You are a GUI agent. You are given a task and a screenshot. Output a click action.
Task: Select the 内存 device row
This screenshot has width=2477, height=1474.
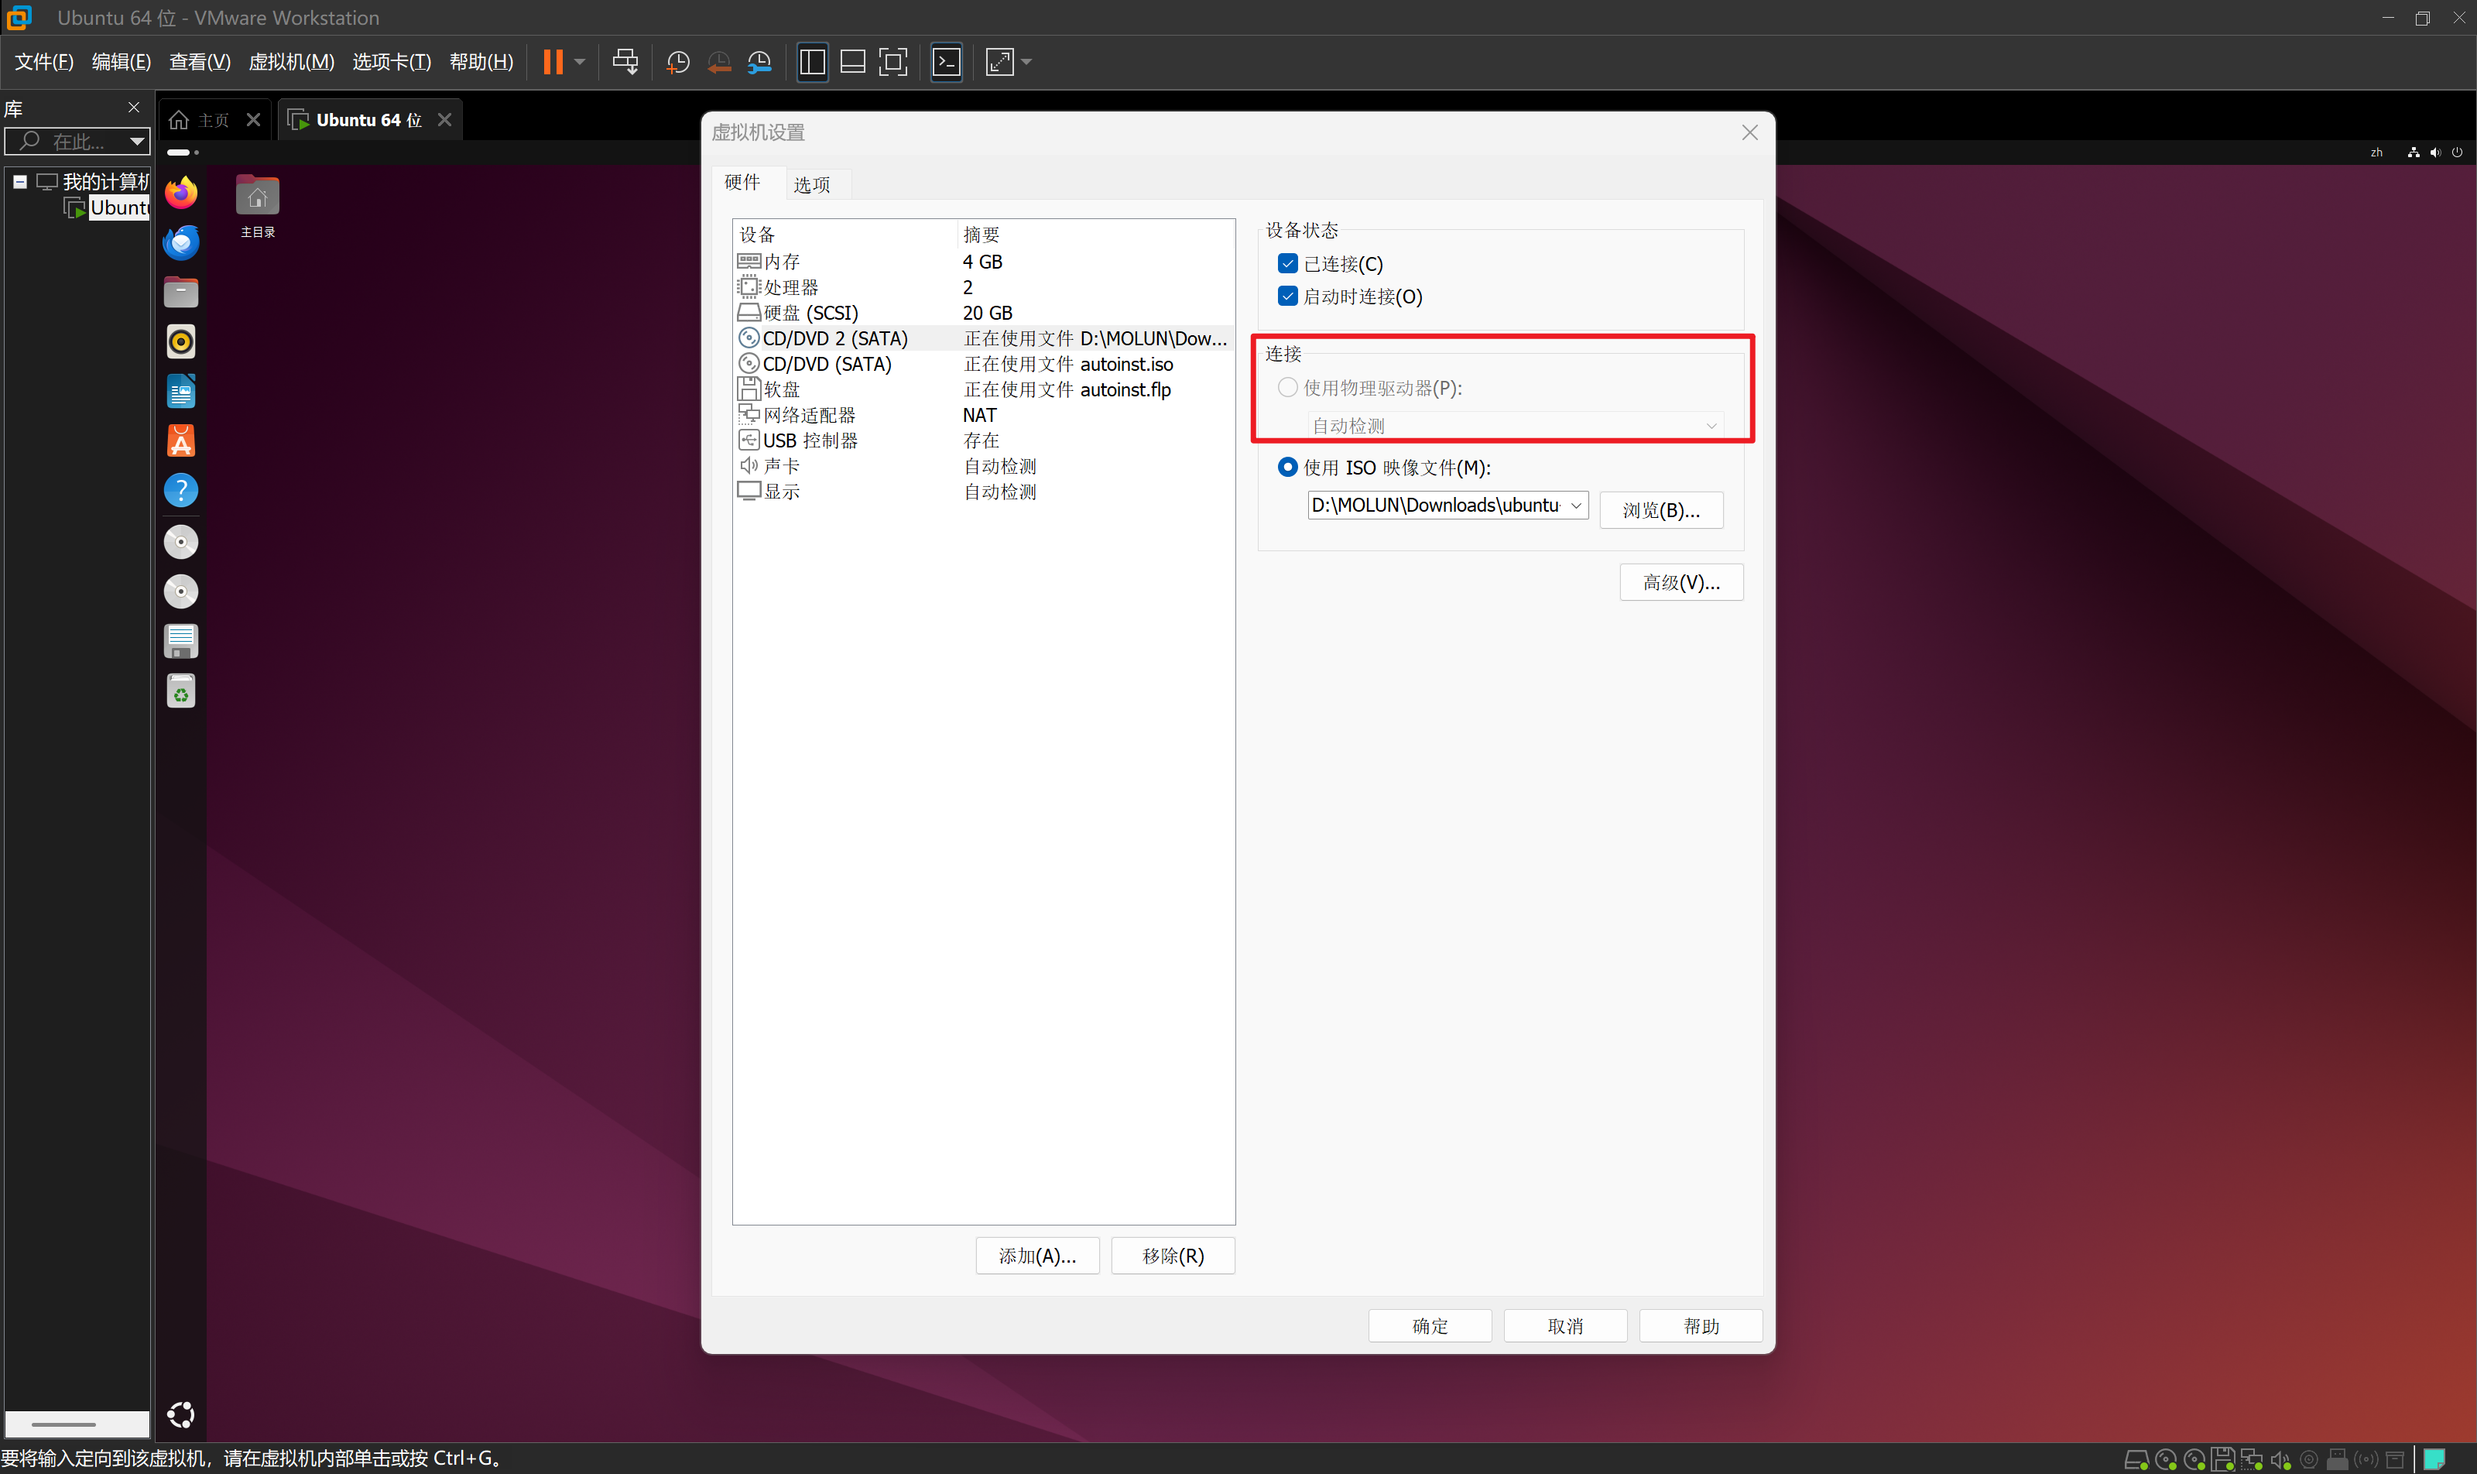point(983,261)
